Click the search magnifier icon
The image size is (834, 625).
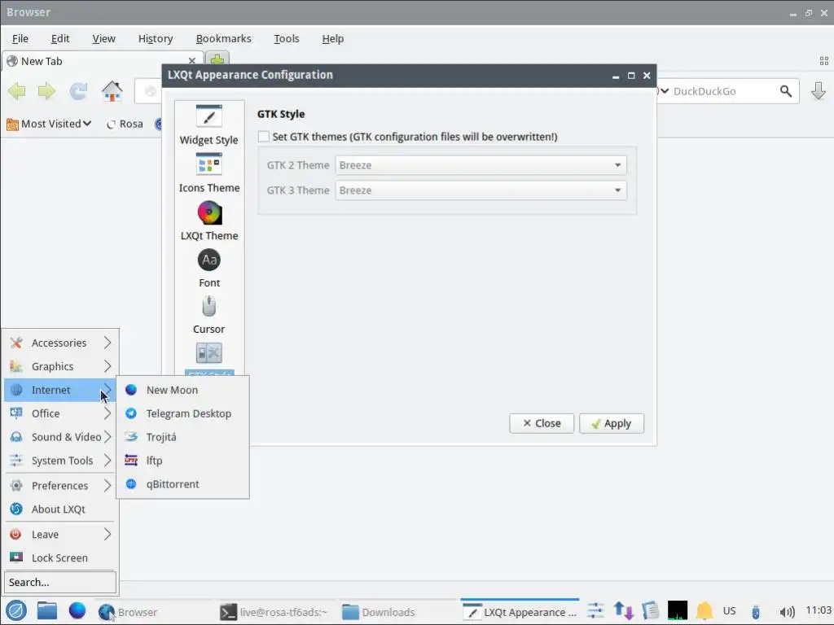[786, 91]
